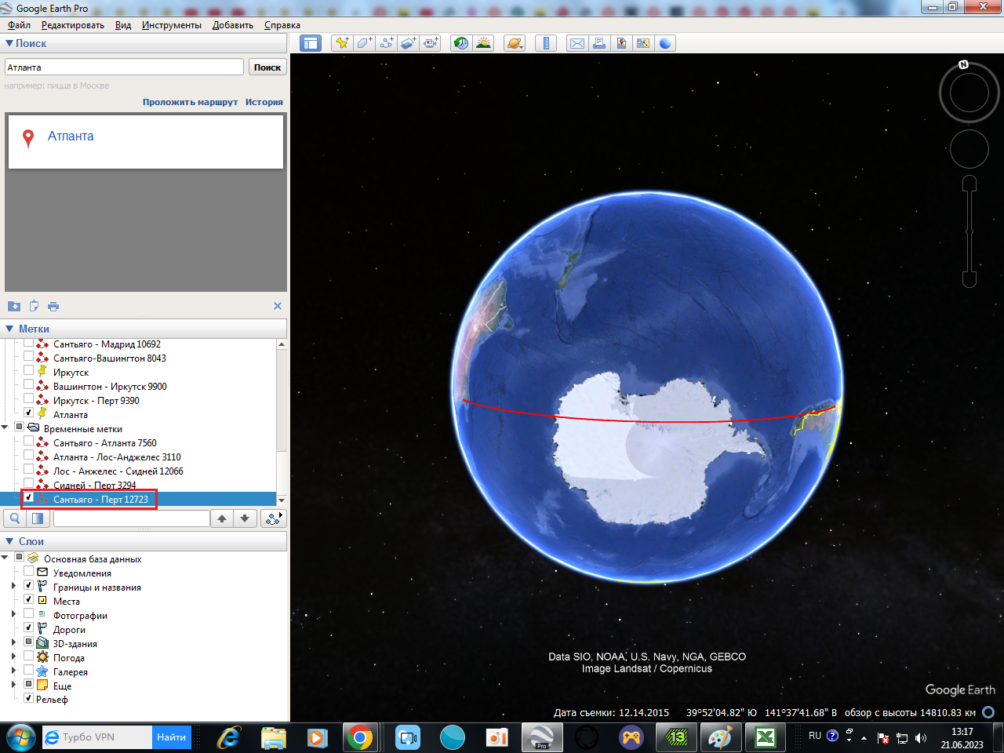This screenshot has width=1004, height=753.
Task: Collapse the Метки panel
Action: click(x=10, y=329)
